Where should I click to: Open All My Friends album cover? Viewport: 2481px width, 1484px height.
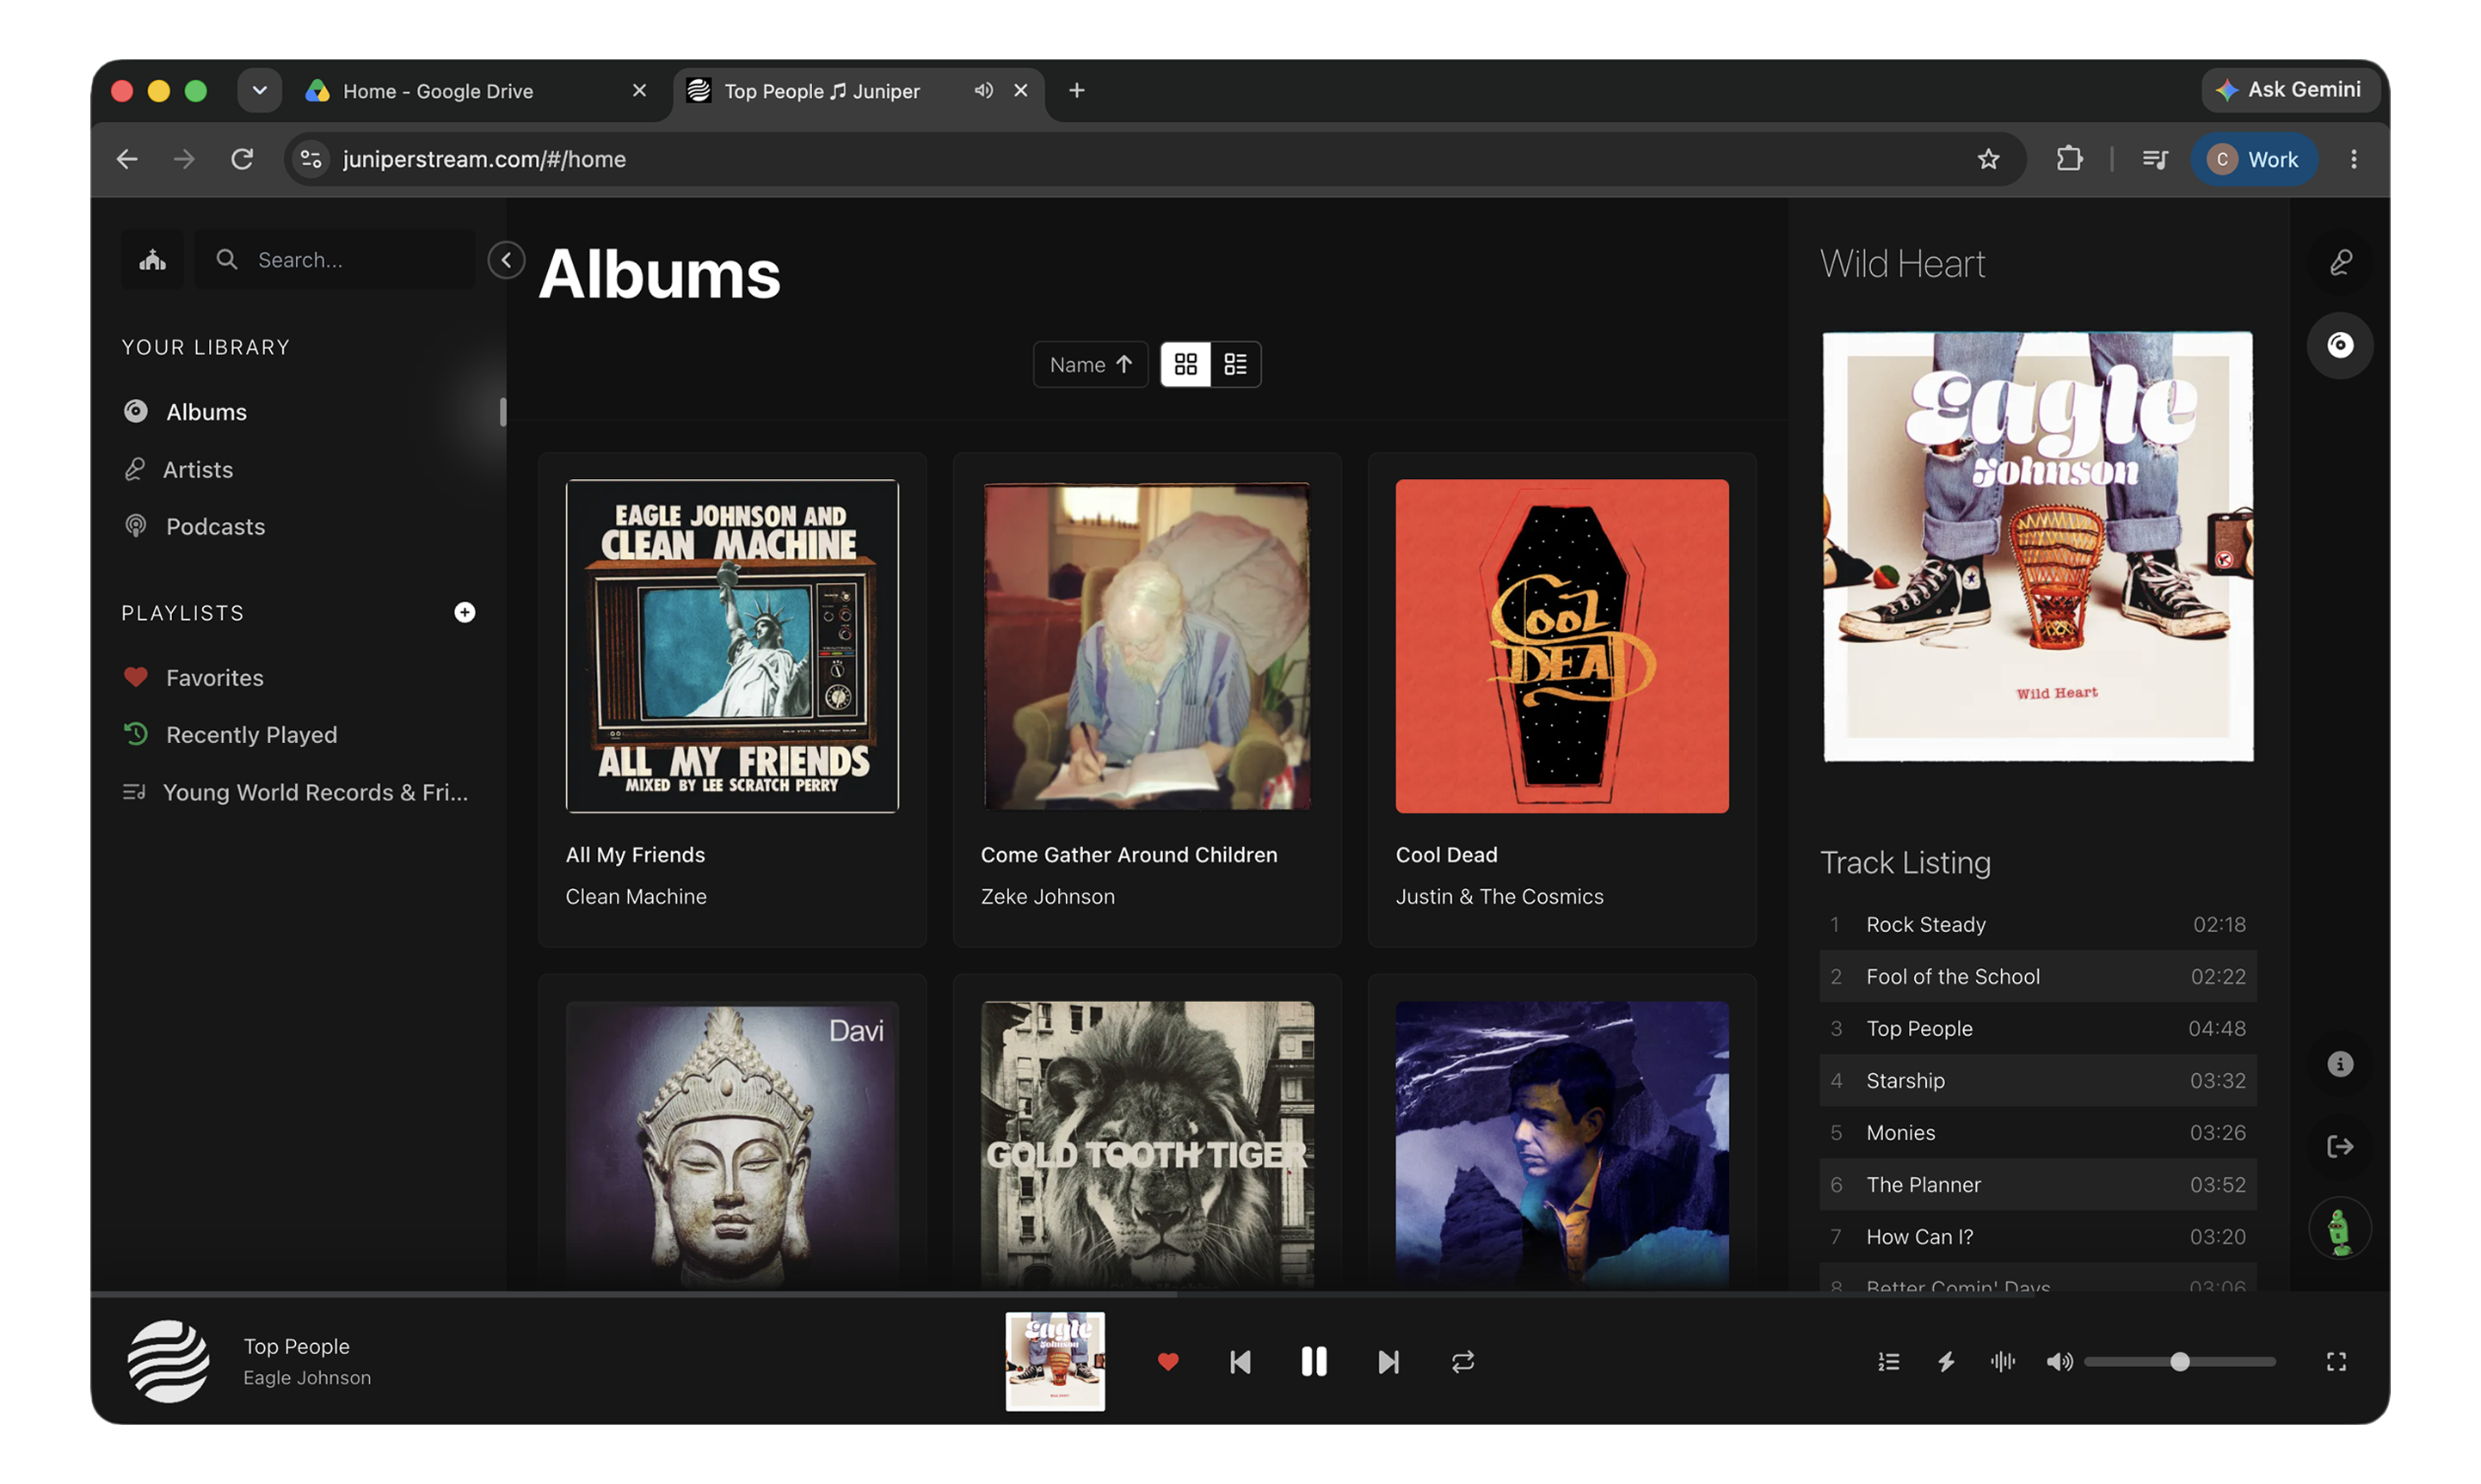[x=731, y=646]
